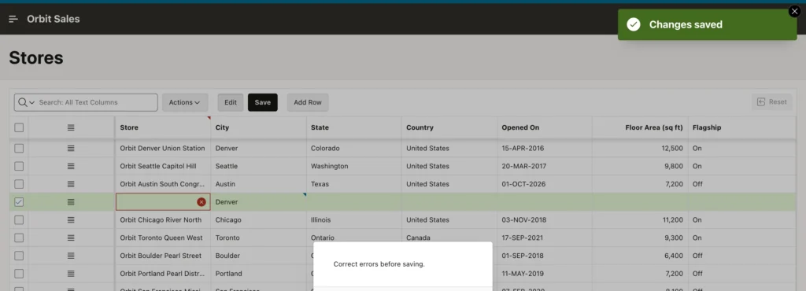Click the Washington state cell

[353, 166]
